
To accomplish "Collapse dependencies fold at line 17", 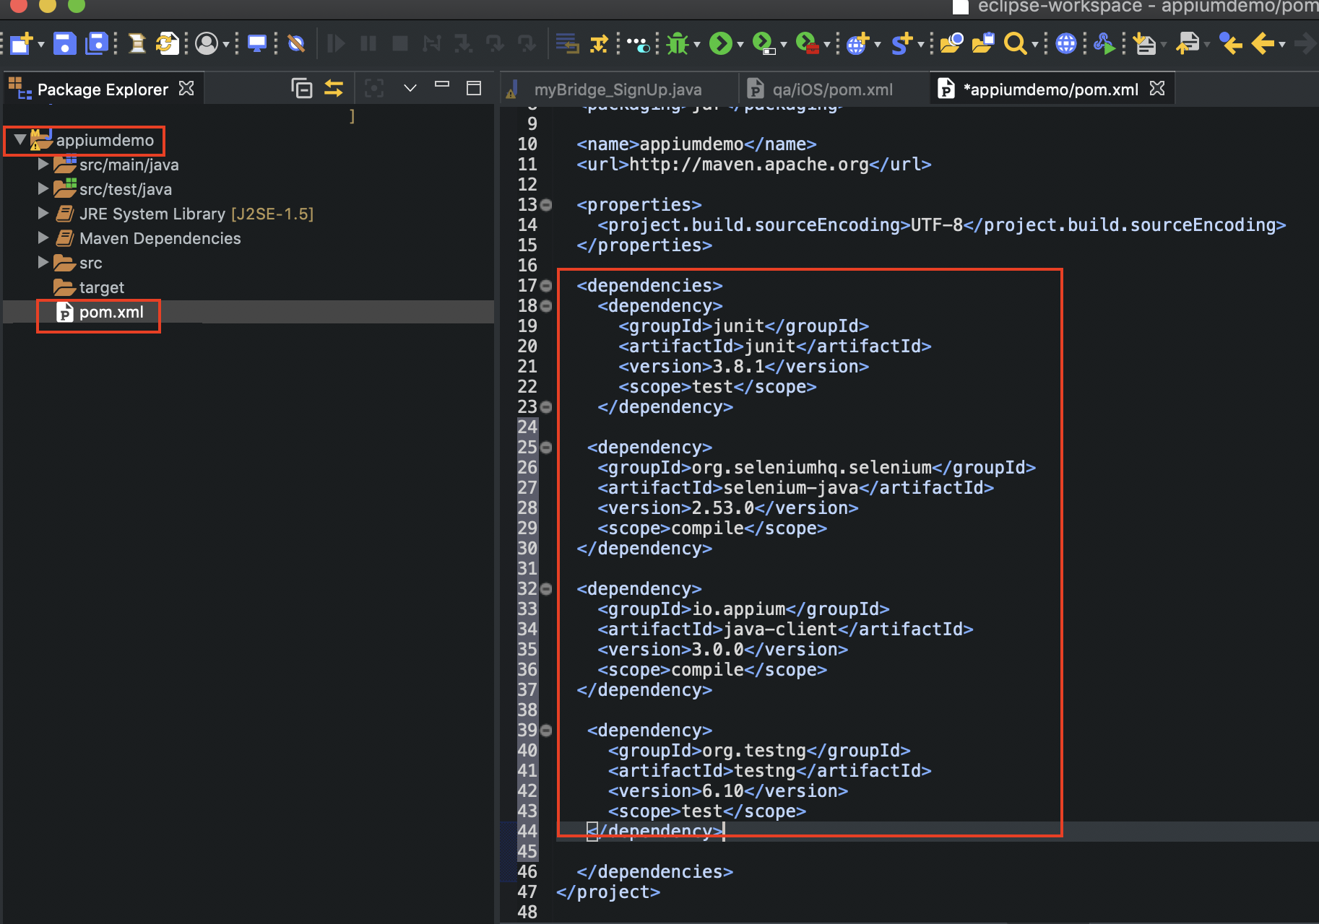I will [546, 286].
